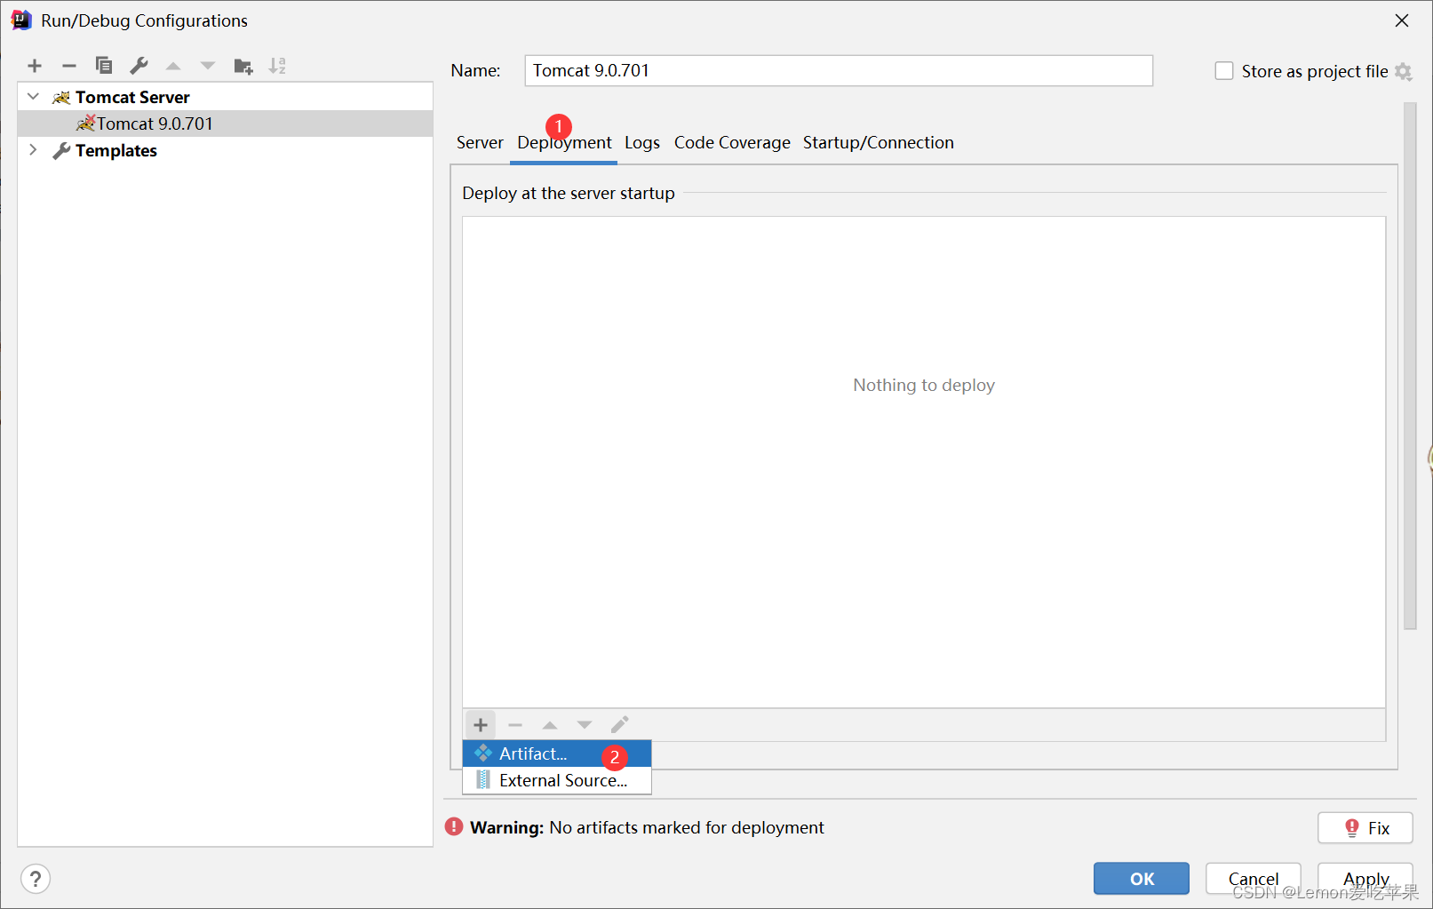Click the right vertical scrollbar
The height and width of the screenshot is (909, 1433).
tap(1410, 366)
